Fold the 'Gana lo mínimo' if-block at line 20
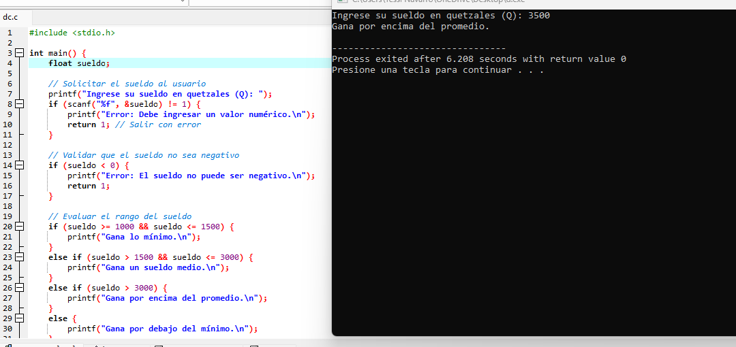The image size is (736, 347). pyautogui.click(x=19, y=227)
